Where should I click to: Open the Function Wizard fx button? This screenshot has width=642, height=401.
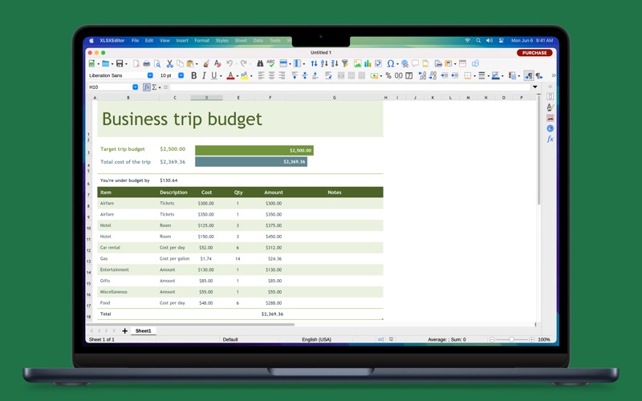[147, 87]
